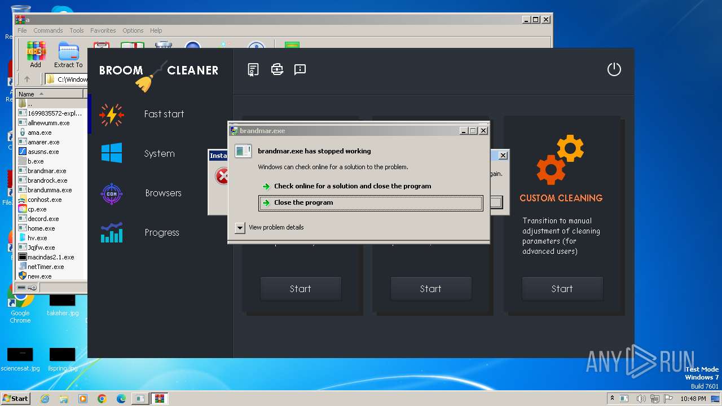Select Browsers sidebar tab
722x406 pixels.
tap(160, 193)
